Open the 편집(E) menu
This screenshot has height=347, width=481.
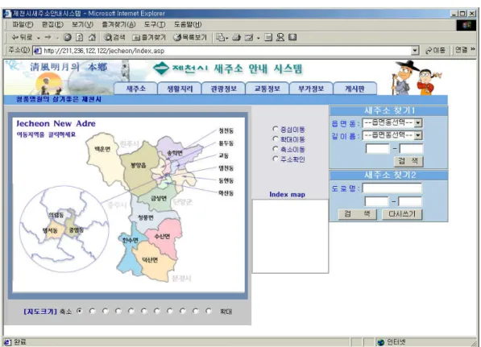[x=52, y=24]
